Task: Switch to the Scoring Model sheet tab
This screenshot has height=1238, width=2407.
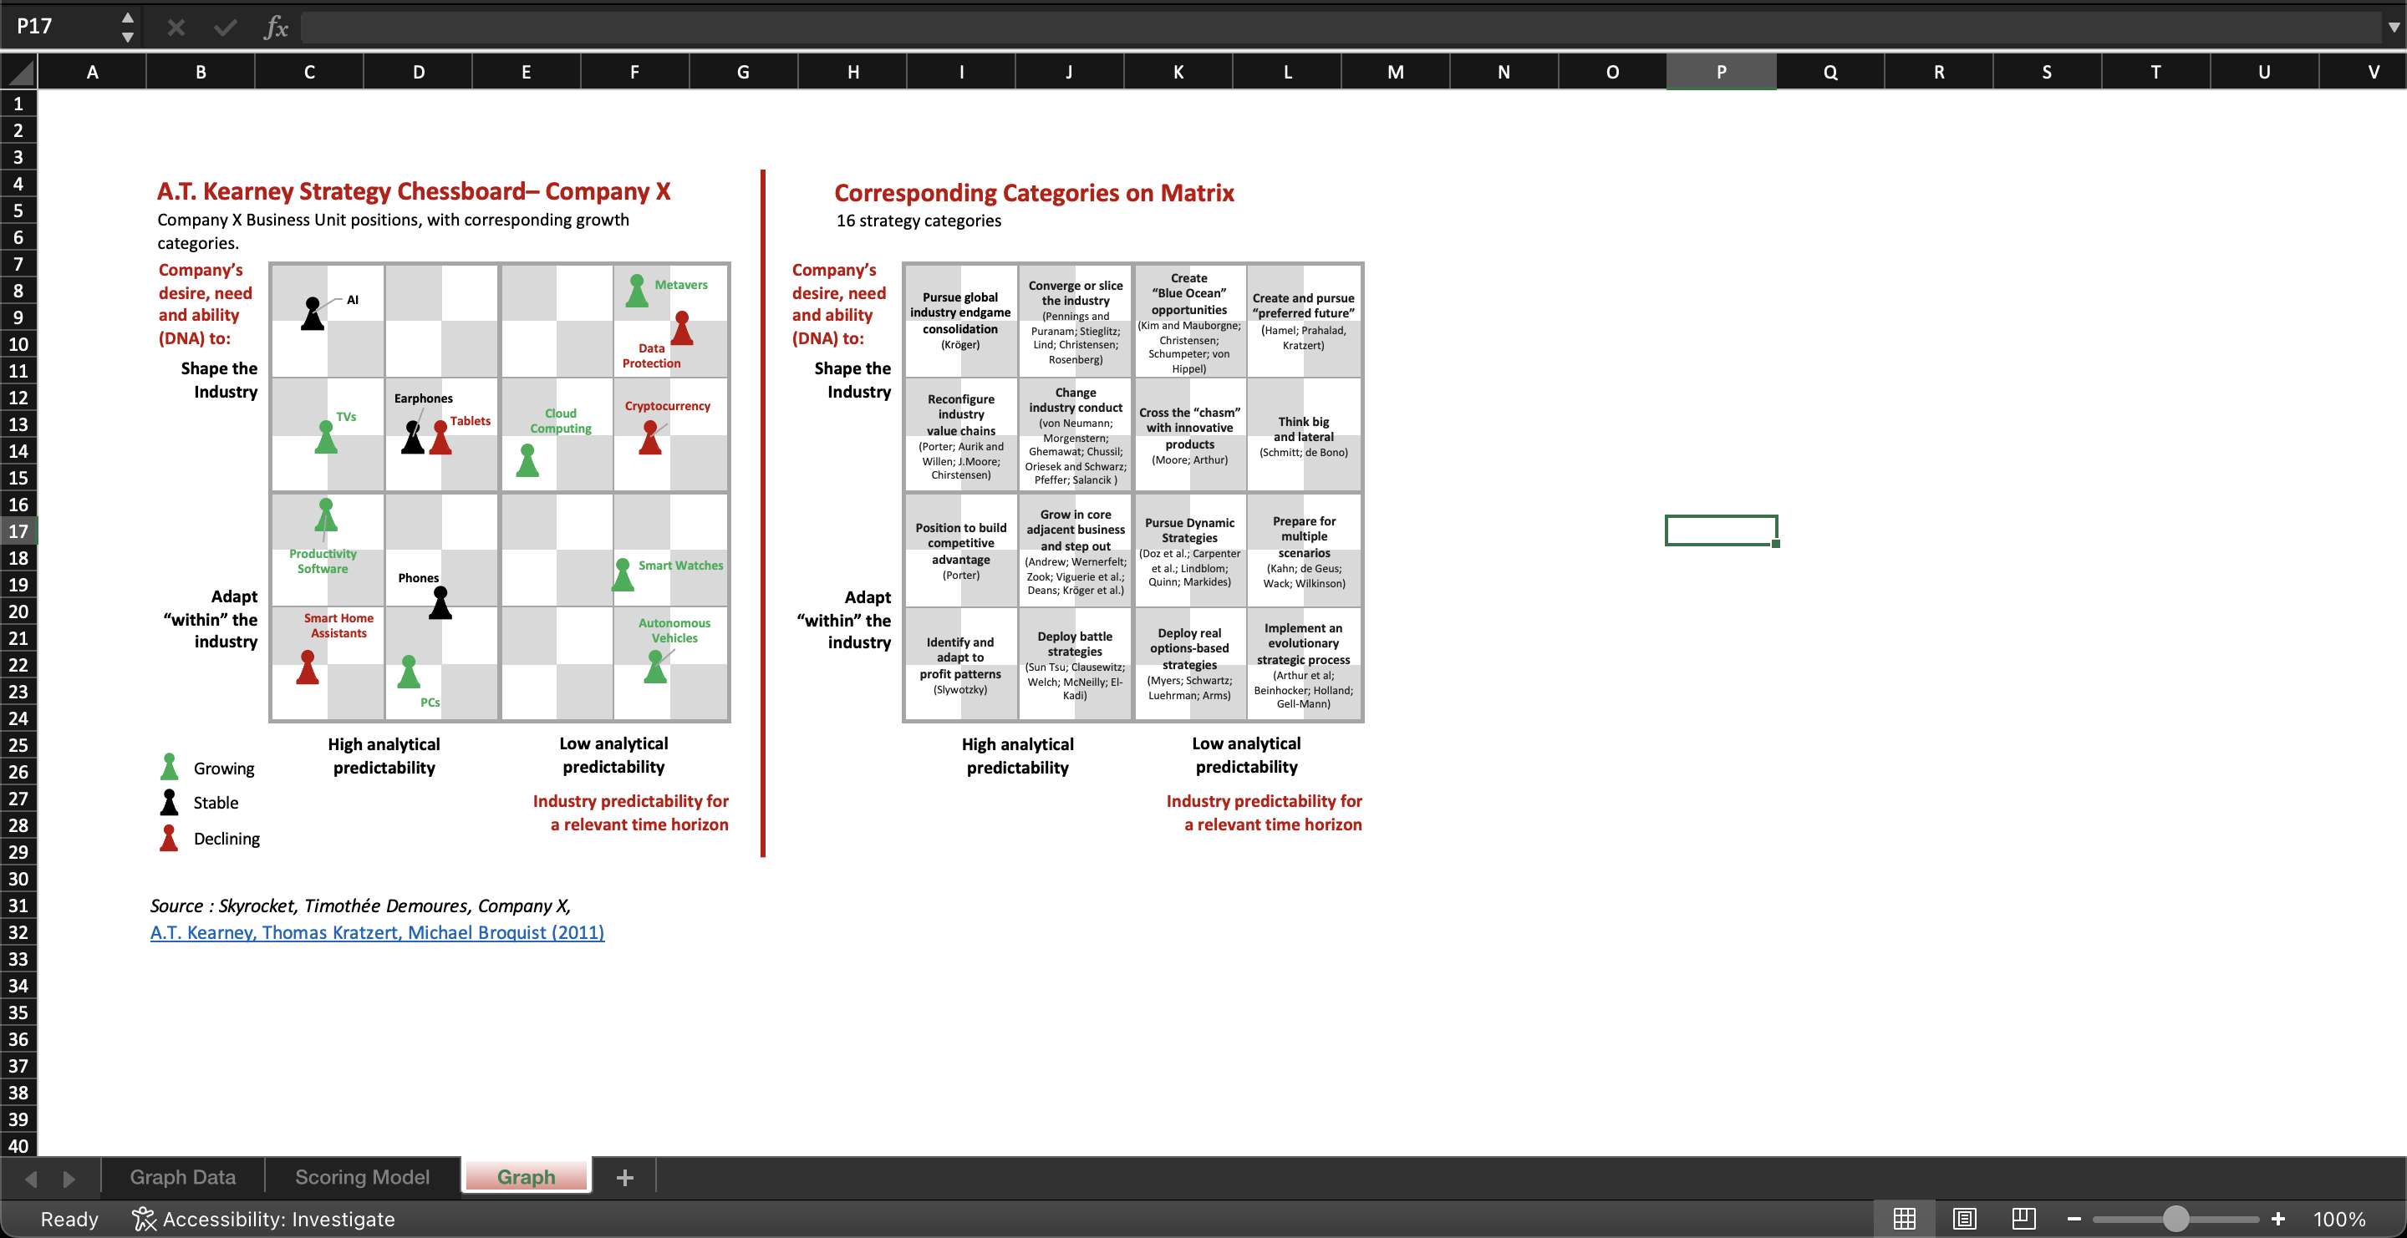Action: (363, 1176)
